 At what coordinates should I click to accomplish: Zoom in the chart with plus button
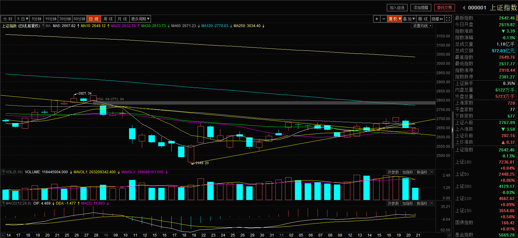click(x=377, y=19)
